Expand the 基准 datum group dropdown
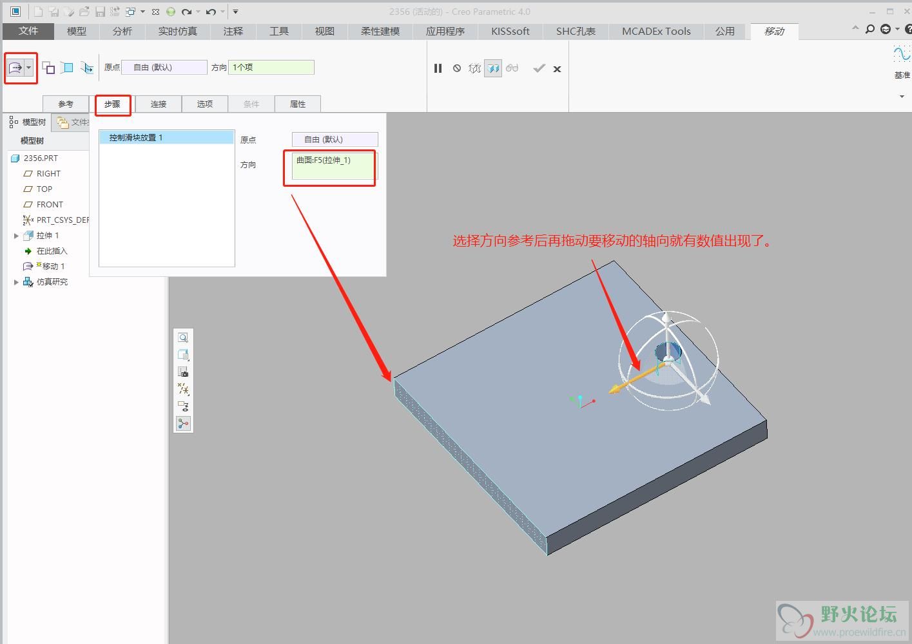The height and width of the screenshot is (644, 912). pyautogui.click(x=902, y=97)
